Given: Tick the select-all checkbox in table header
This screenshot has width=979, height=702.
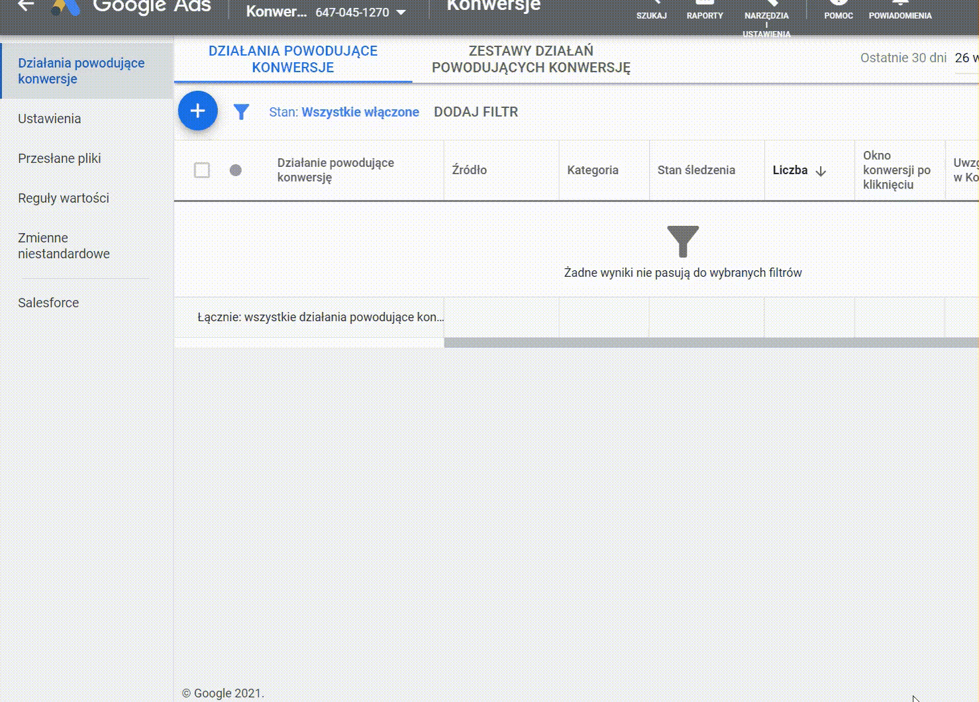Looking at the screenshot, I should point(202,170).
